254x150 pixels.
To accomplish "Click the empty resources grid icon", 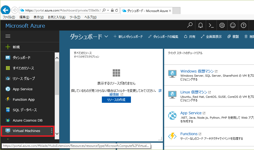I will (x=116, y=73).
